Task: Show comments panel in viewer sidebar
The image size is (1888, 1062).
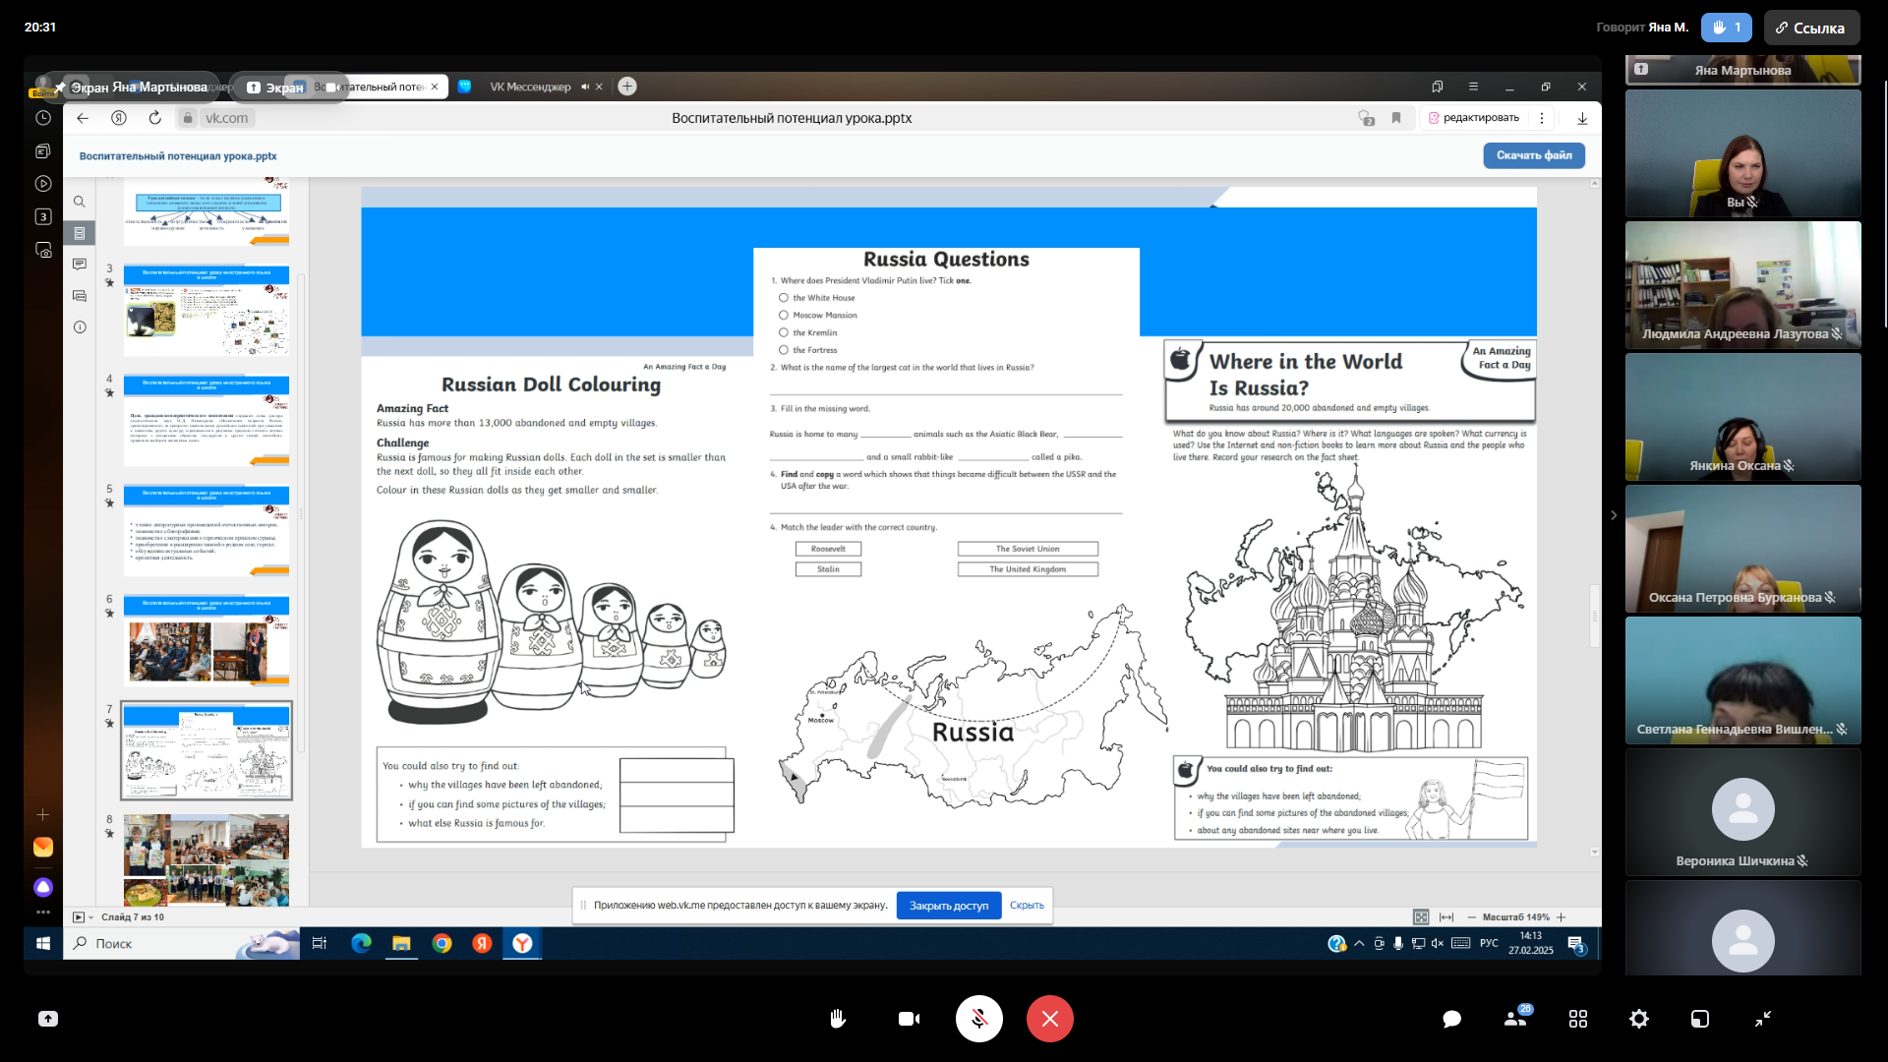Action: [x=80, y=265]
